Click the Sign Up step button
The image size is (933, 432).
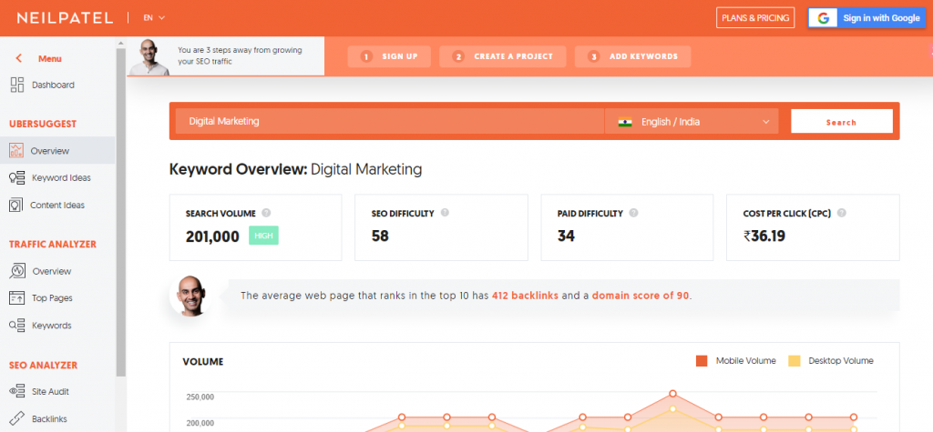point(390,56)
